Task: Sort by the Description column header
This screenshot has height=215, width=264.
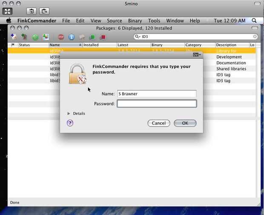Action: point(232,45)
